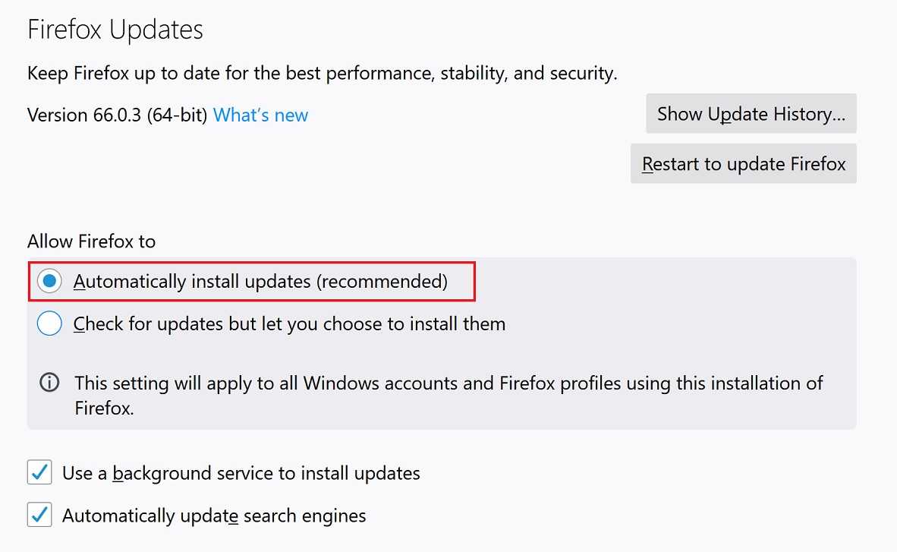Click 'Automatically update search engines' label text
Image resolution: width=897 pixels, height=552 pixels.
coord(214,516)
